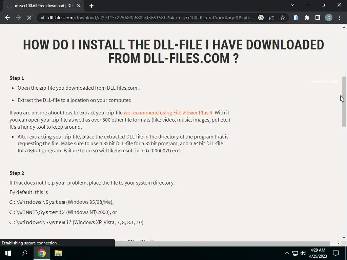Click the scrollbar down arrow

[344, 238]
